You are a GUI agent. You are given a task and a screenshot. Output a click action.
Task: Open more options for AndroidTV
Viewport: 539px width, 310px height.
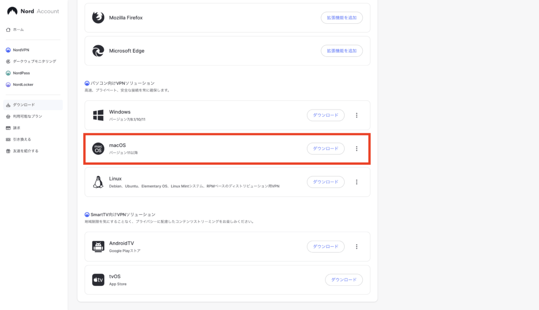(x=356, y=246)
